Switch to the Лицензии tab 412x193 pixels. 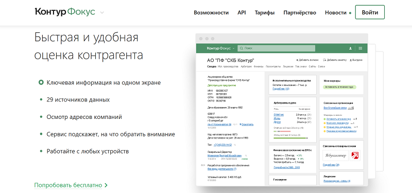click(288, 67)
